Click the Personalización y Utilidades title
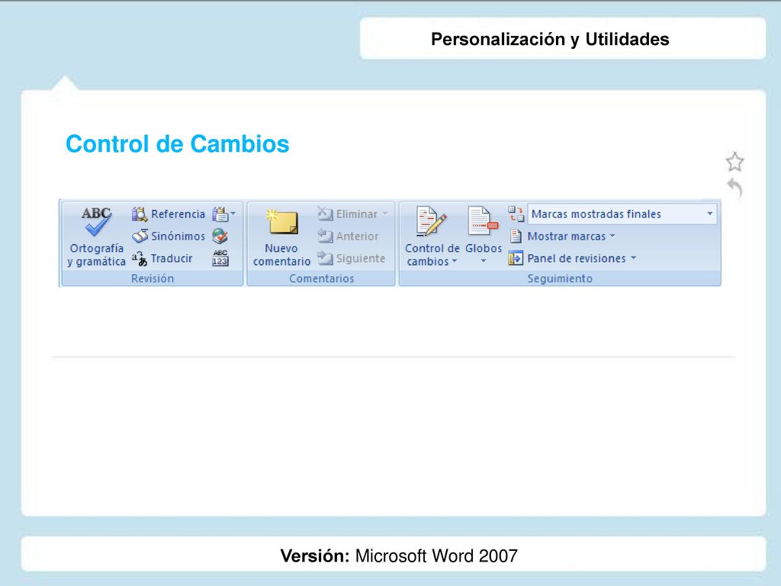This screenshot has width=781, height=586. [x=550, y=40]
